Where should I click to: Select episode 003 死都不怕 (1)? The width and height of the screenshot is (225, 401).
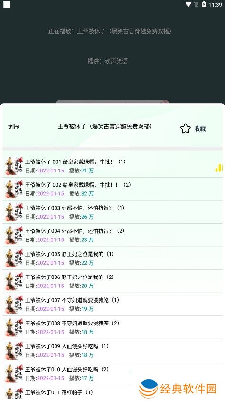(x=112, y=212)
